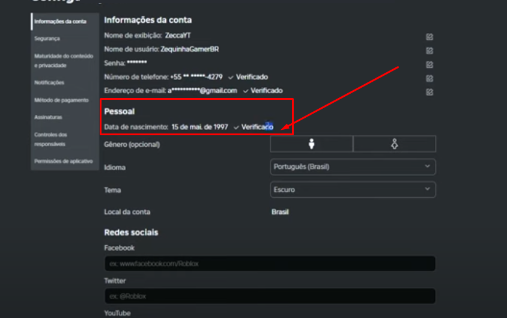507x318 pixels.
Task: Open the Idioma language dropdown
Action: coord(353,167)
